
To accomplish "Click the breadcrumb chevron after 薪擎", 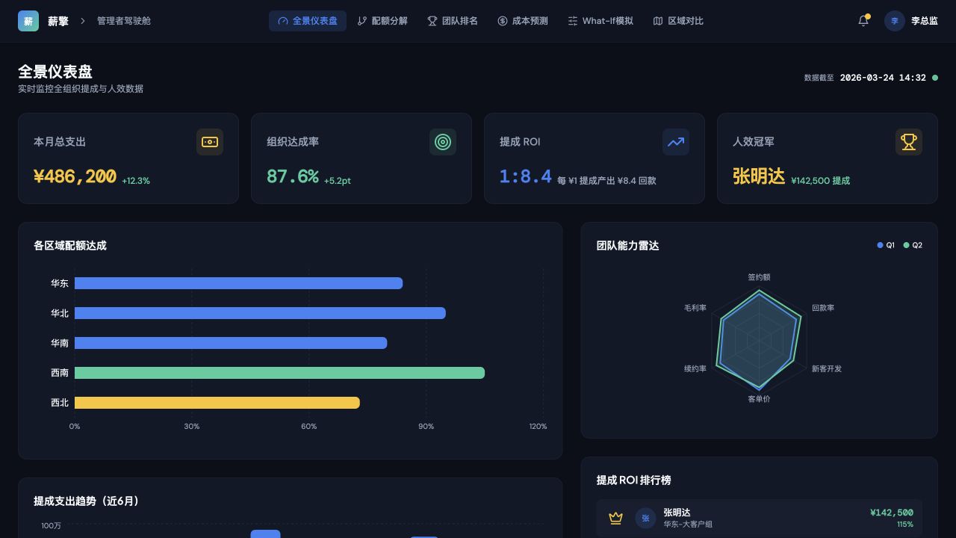I will pos(83,21).
